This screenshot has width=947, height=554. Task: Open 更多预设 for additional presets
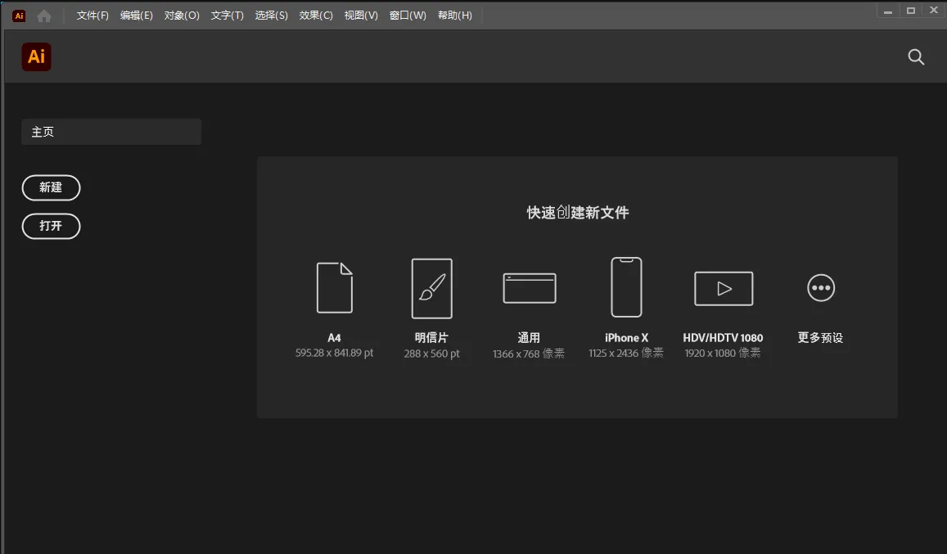tap(820, 288)
